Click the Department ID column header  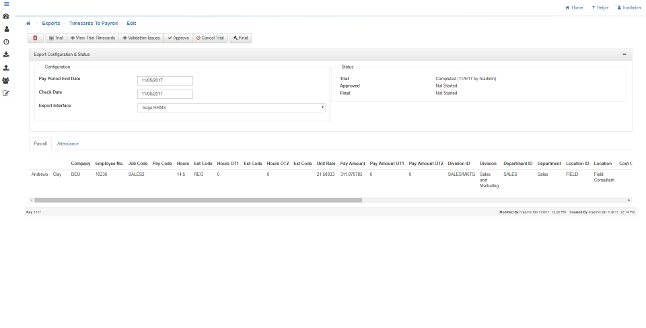518,164
